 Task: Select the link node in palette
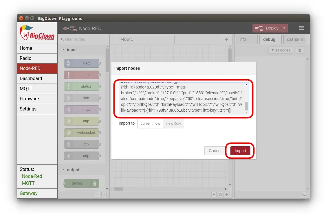(82, 98)
